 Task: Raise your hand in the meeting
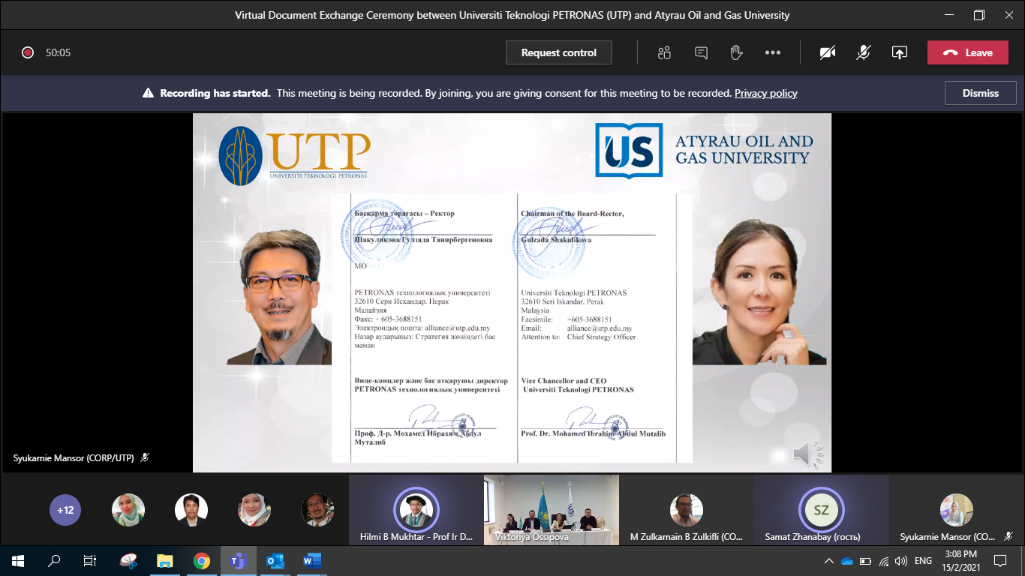point(736,52)
